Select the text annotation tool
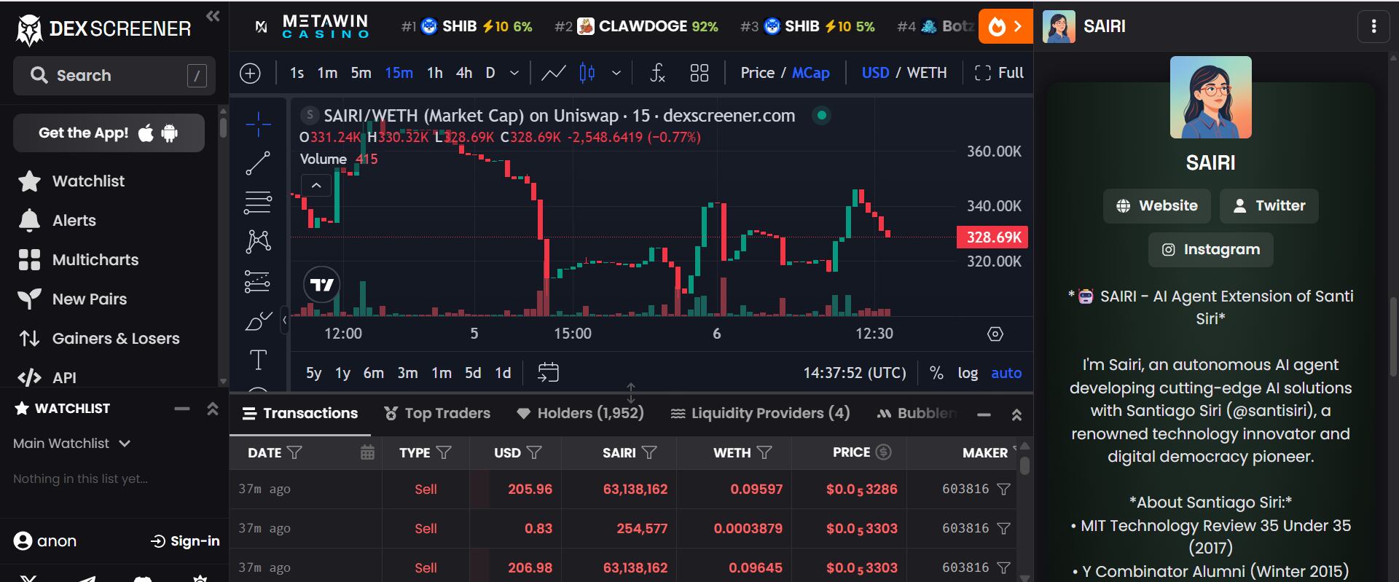Viewport: 1399px width, 582px height. click(258, 360)
